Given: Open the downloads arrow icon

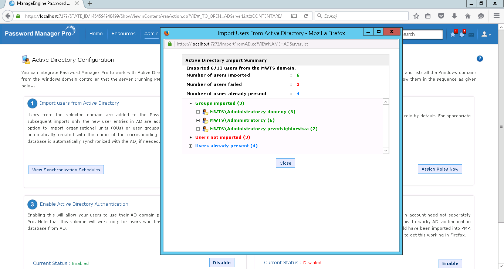Looking at the screenshot, I should pyautogui.click(x=454, y=16).
